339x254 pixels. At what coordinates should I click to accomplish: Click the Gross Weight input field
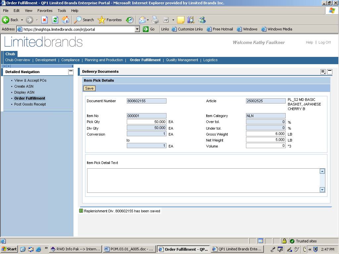[x=266, y=134]
